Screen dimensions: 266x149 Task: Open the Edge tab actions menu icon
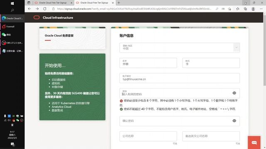click(x=29, y=3)
